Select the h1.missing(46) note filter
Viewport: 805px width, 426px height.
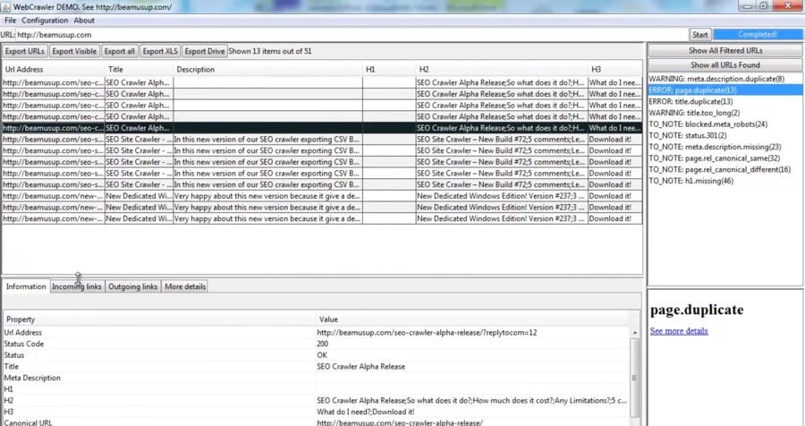coord(691,181)
